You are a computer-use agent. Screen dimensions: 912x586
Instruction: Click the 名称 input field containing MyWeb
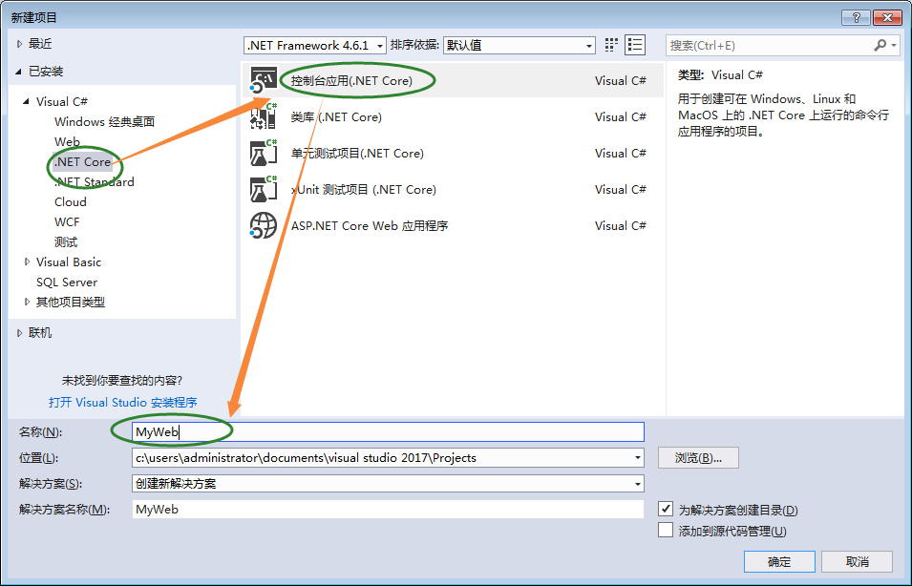coord(388,432)
